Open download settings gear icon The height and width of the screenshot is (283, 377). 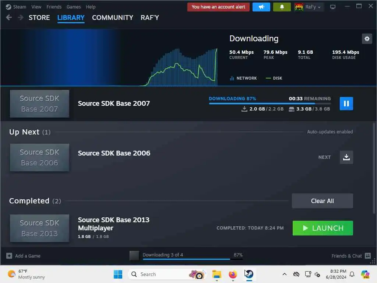[x=367, y=39]
